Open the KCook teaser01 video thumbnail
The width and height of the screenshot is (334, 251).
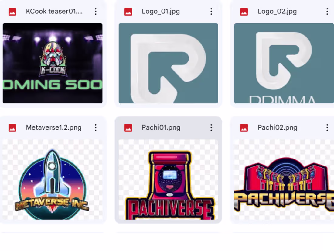(x=52, y=62)
